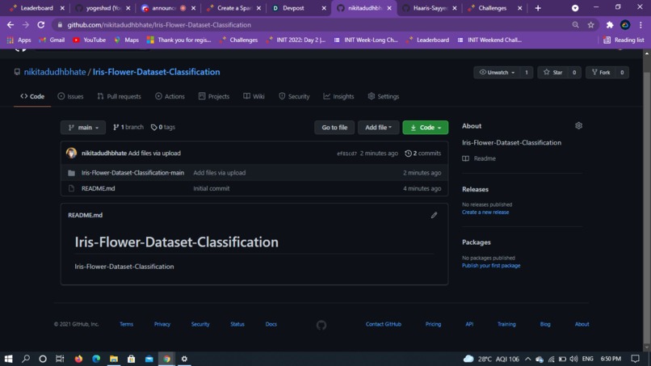Open File Explorer from the taskbar
Screen dimensions: 651x366
coord(114,359)
